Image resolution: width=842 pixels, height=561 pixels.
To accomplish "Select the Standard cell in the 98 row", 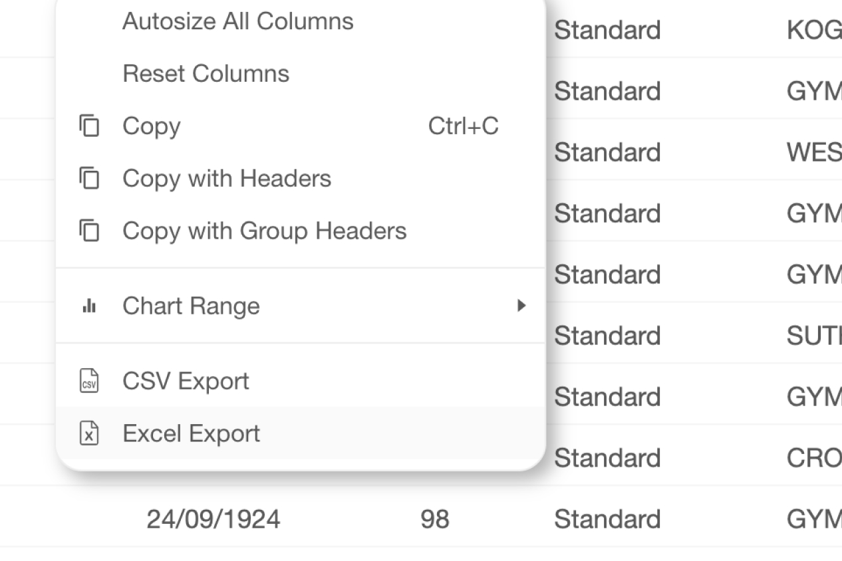I will 607,519.
